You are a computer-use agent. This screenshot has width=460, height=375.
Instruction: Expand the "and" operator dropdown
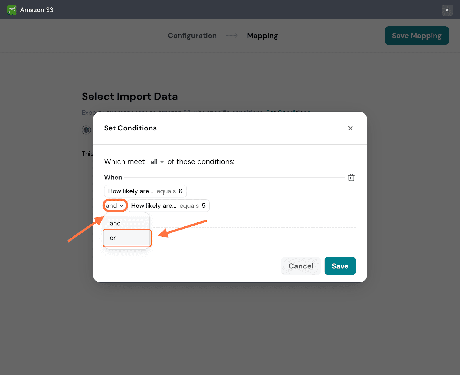(115, 206)
